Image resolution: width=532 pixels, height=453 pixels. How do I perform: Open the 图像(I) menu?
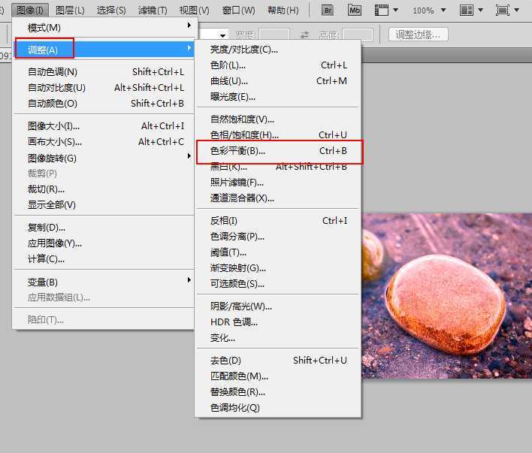tap(30, 11)
